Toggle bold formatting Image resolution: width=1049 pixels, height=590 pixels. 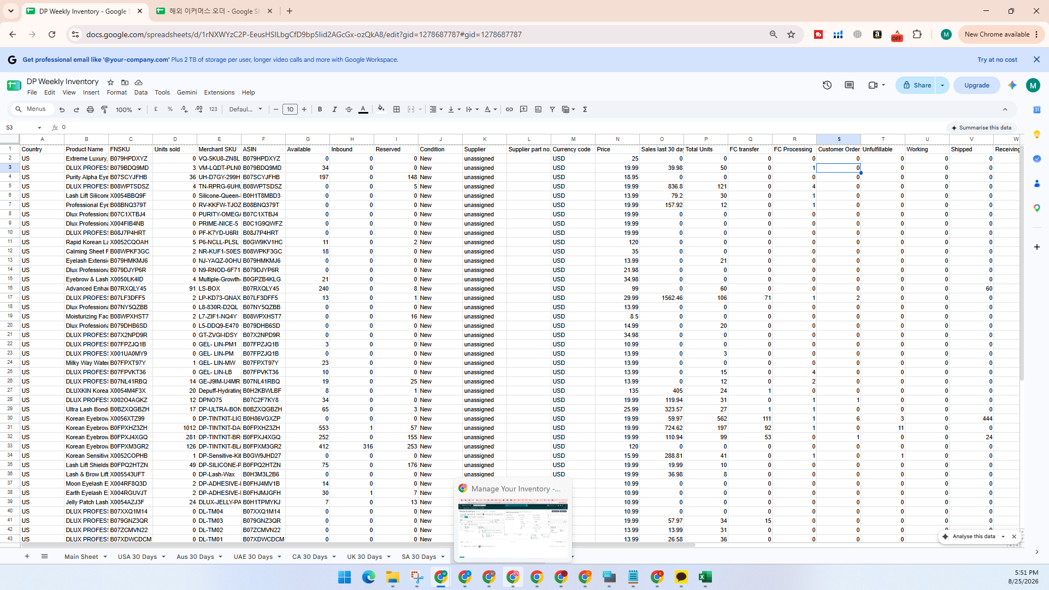[x=320, y=109]
